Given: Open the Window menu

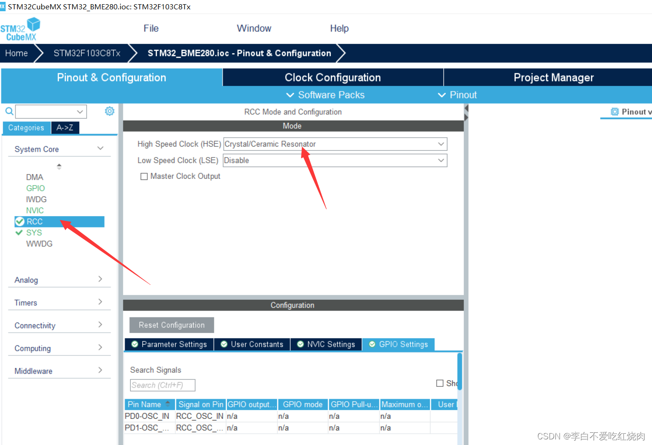Looking at the screenshot, I should point(254,28).
